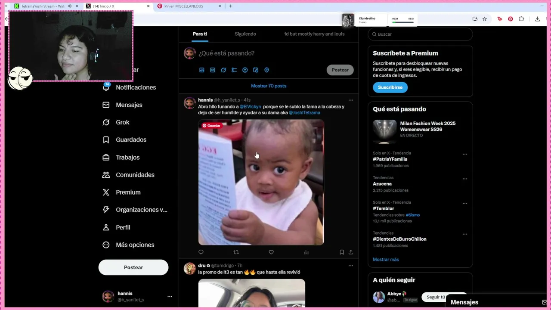This screenshot has width=551, height=310.
Task: Click the large Postear button in sidebar
Action: tap(133, 267)
